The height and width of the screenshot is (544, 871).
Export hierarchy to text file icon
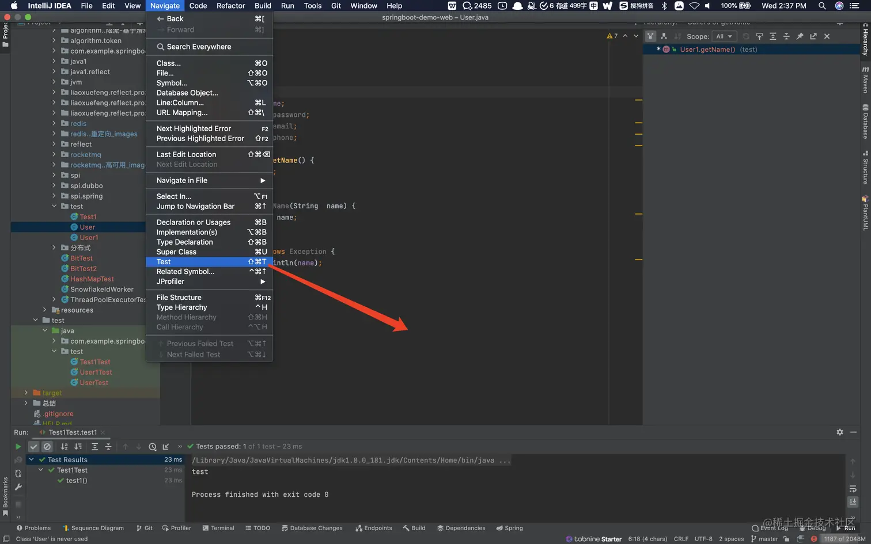click(813, 36)
